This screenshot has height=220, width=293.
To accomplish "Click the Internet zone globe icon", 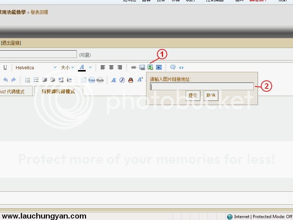I will click(x=230, y=217).
